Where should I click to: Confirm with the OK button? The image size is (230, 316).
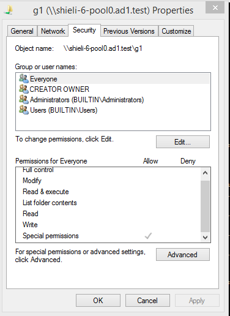click(x=98, y=300)
